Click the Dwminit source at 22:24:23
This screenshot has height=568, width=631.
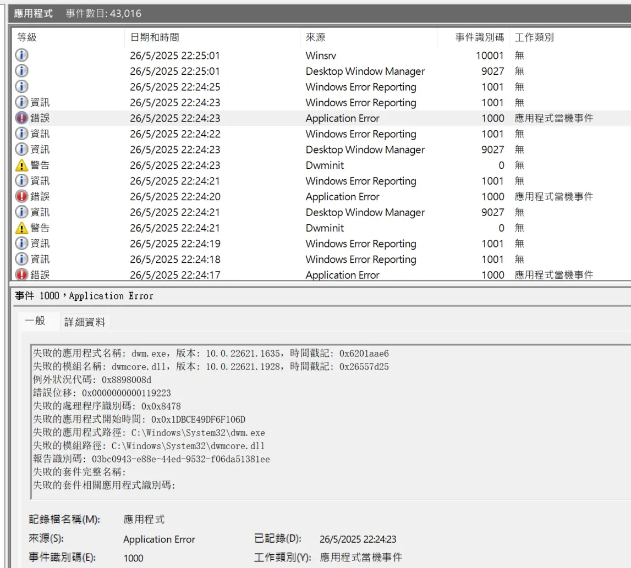[x=325, y=166]
